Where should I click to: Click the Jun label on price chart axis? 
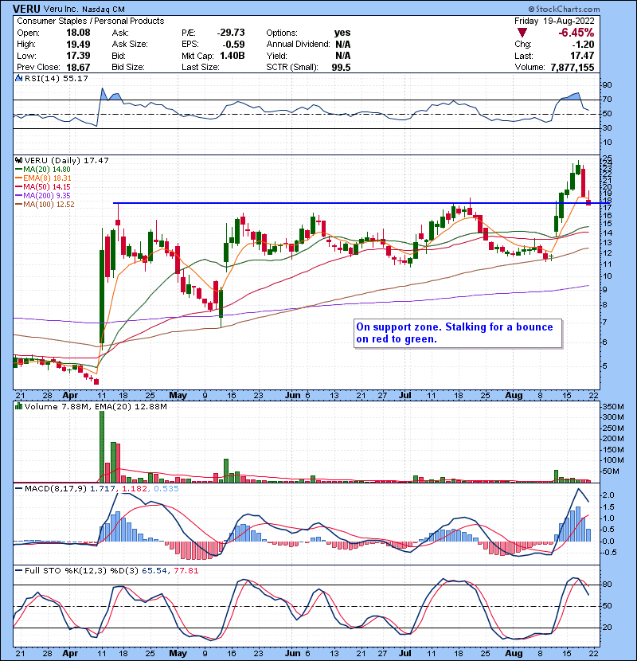(x=292, y=396)
